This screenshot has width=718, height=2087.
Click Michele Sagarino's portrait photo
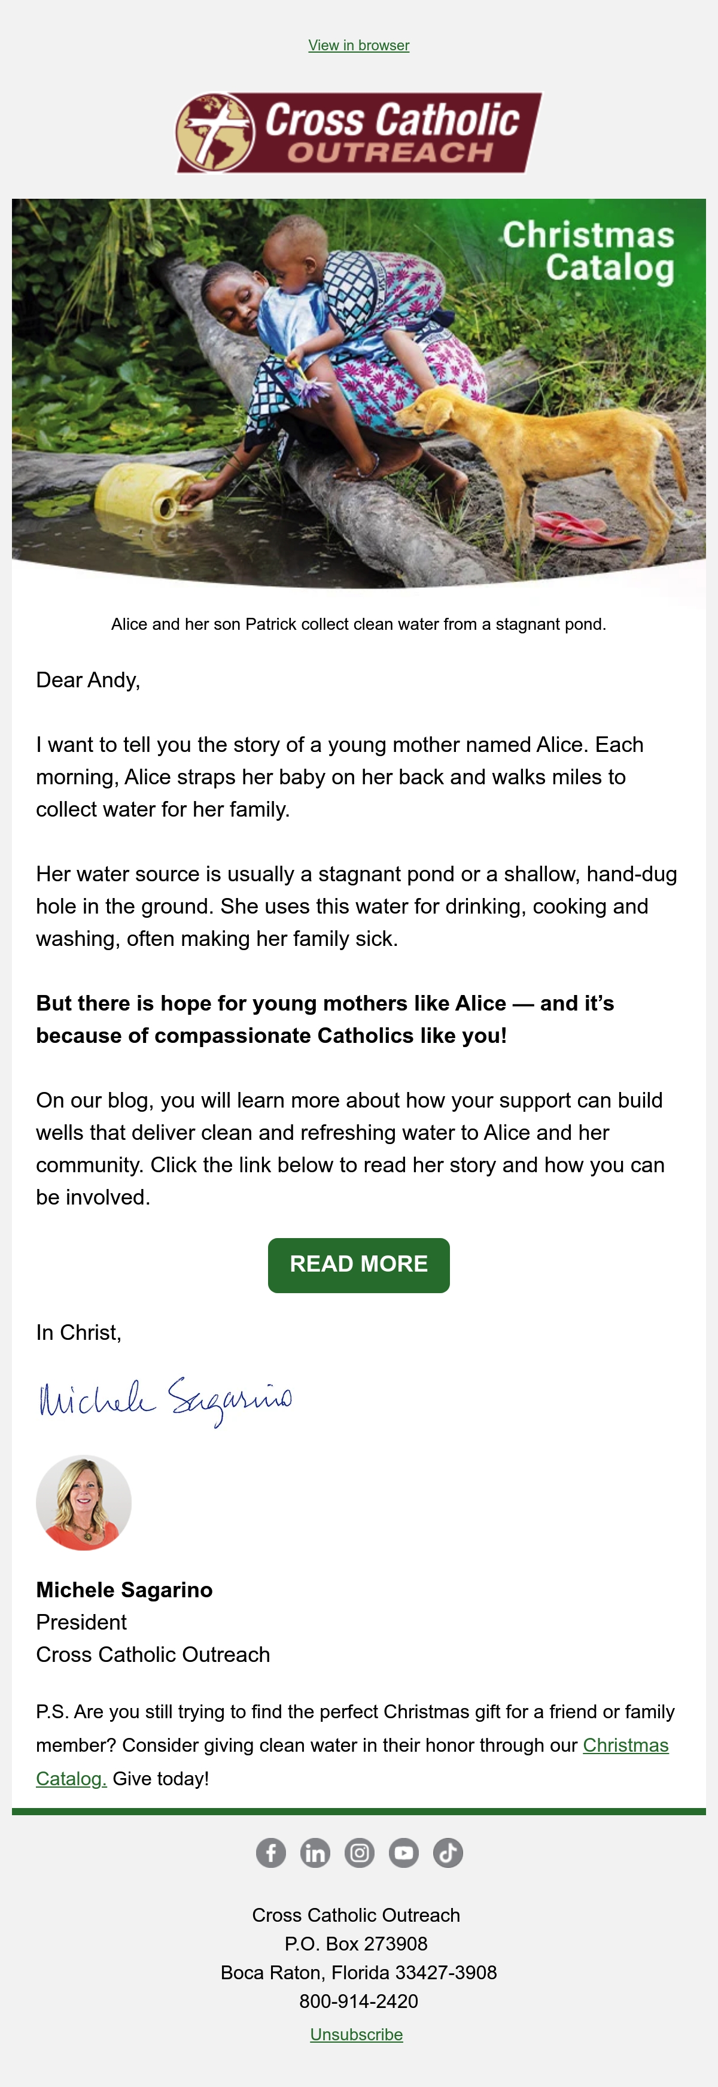tap(83, 1503)
